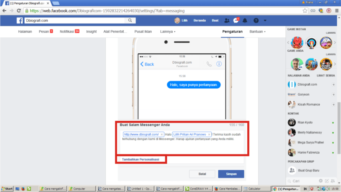Click Tambahkan Personalisasi link
This screenshot has width=341, height=192.
[141, 159]
